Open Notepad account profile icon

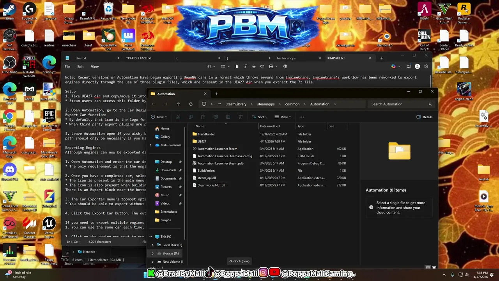[x=418, y=66]
